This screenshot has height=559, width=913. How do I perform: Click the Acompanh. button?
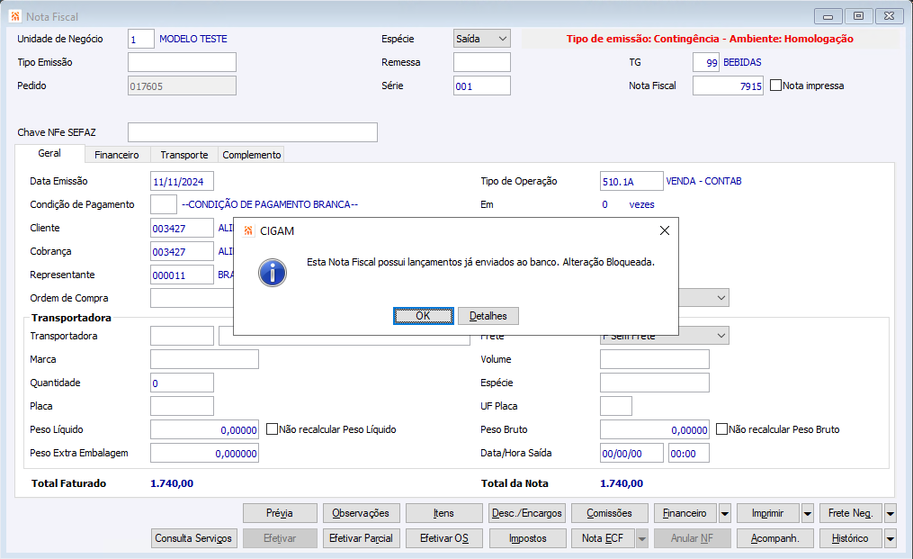pyautogui.click(x=775, y=538)
